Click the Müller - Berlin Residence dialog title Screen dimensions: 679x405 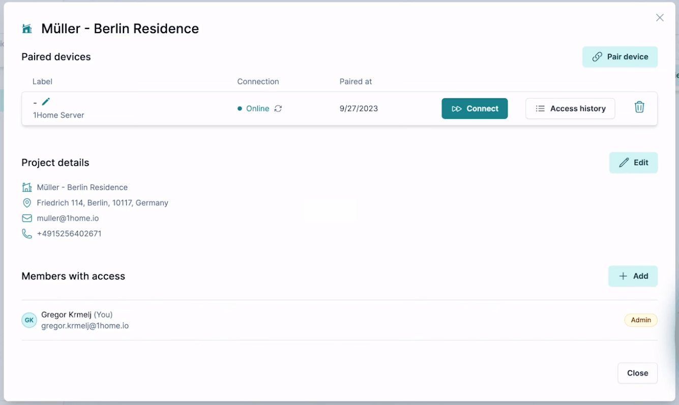pyautogui.click(x=120, y=28)
